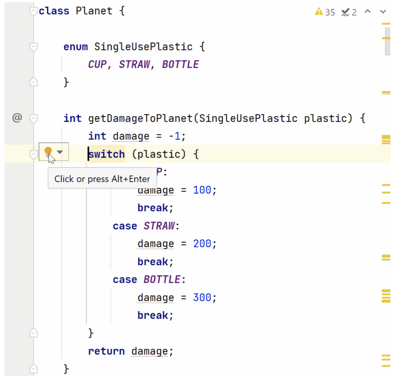Click the topmost yellow warning stripe marker
Viewport: 413px width, 376px height.
386,24
